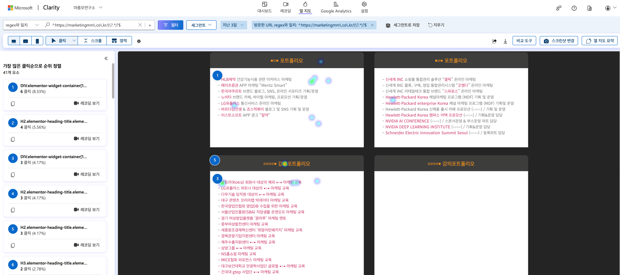The width and height of the screenshot is (620, 275).
Task: Expand the 마름모연구소 project dropdown
Action: click(88, 8)
